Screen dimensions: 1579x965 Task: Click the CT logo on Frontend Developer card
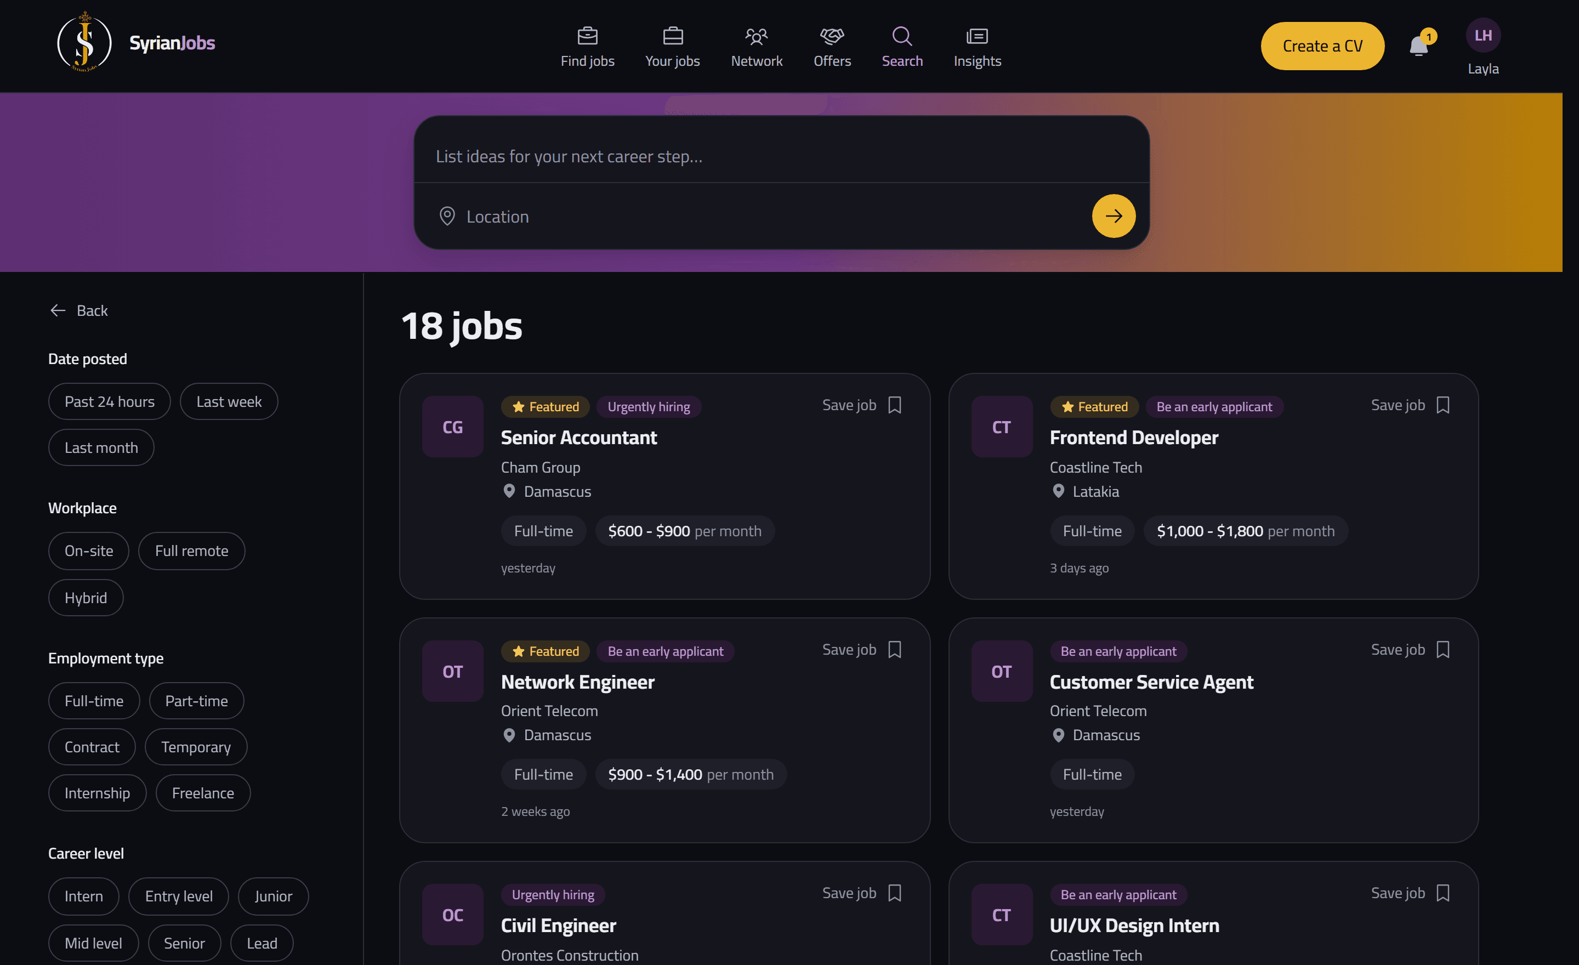point(1001,427)
